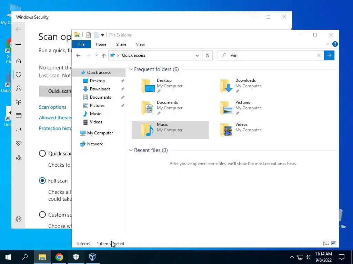Open the Windows Start menu
The image size is (353, 264).
coord(8,257)
